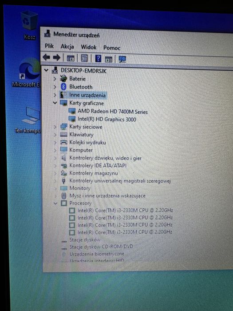Viewport: 233px width, 311px height.
Task: Click the blue Help question mark icon
Action: [x=98, y=59]
